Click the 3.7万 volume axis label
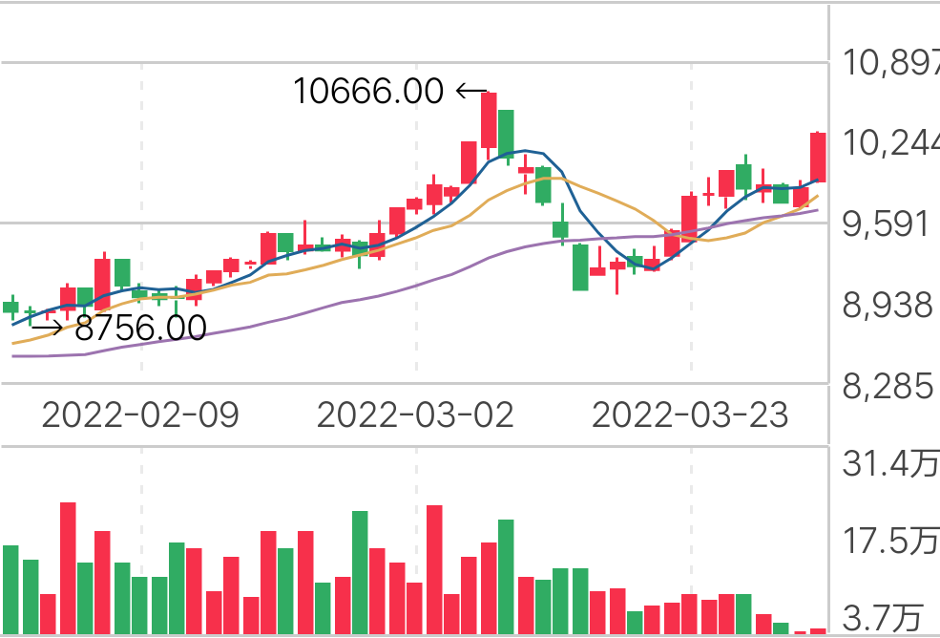Screen dimensions: 940x638 [x=883, y=618]
